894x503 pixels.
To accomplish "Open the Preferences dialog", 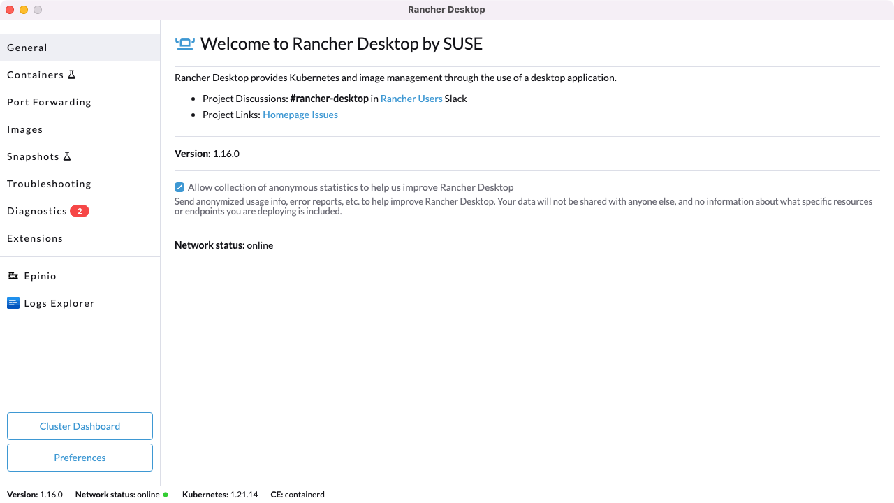I will pyautogui.click(x=80, y=458).
